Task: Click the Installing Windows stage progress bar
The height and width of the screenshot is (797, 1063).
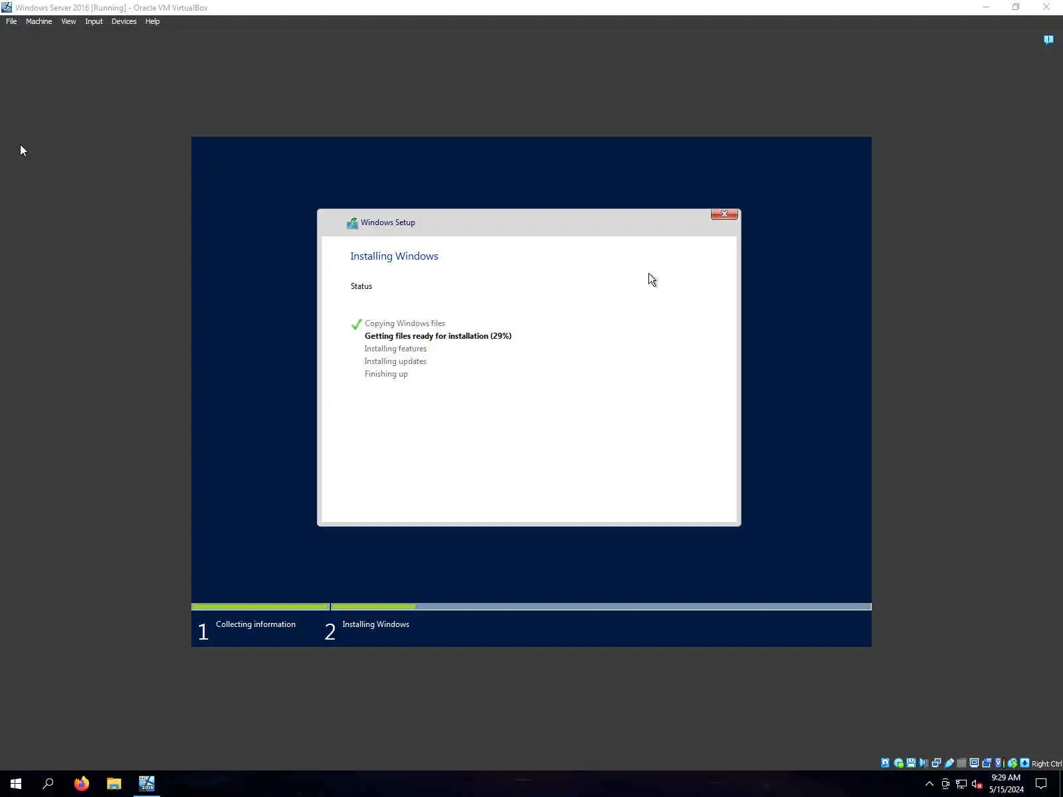Action: click(x=601, y=606)
